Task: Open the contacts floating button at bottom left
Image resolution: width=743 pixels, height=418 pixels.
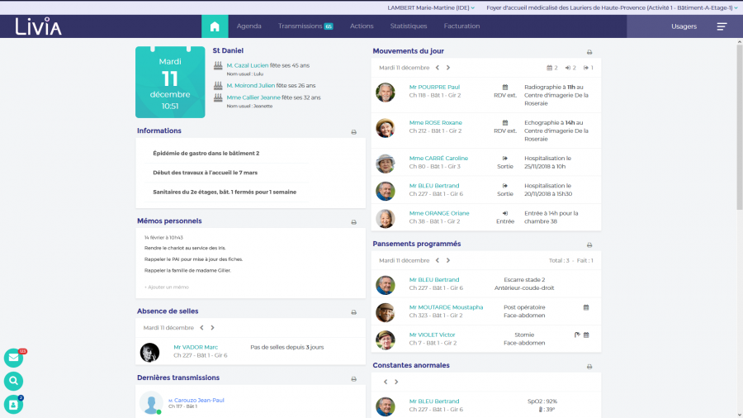Action: pyautogui.click(x=13, y=404)
